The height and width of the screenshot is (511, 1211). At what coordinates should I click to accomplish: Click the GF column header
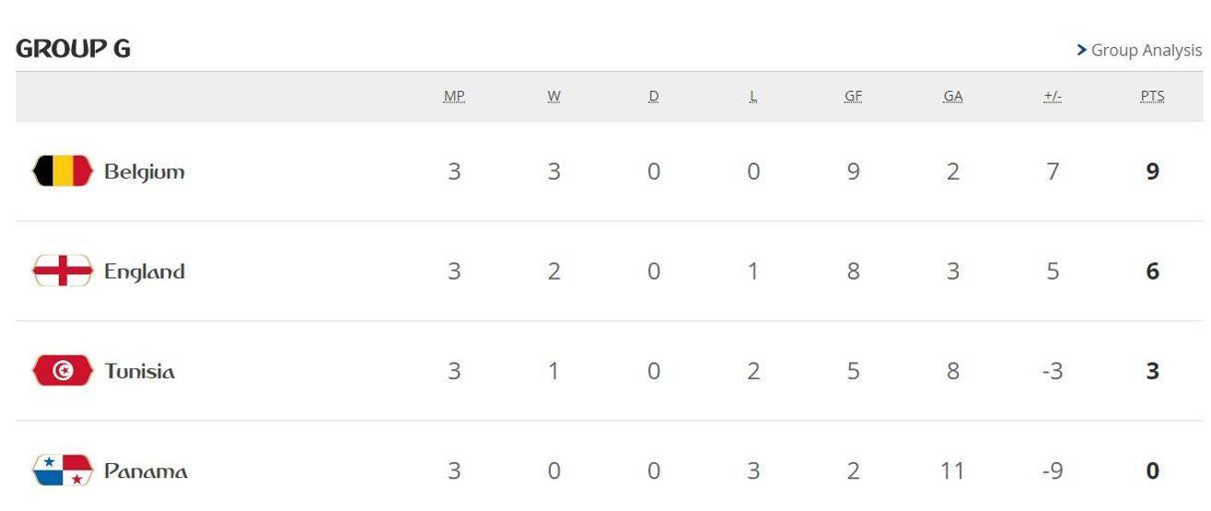pos(853,97)
